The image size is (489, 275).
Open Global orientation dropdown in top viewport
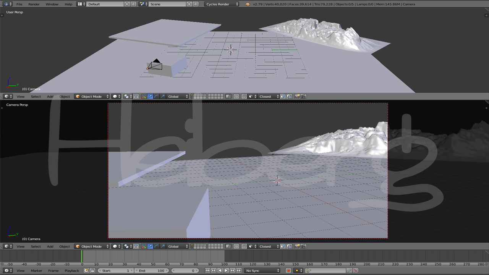click(x=178, y=96)
